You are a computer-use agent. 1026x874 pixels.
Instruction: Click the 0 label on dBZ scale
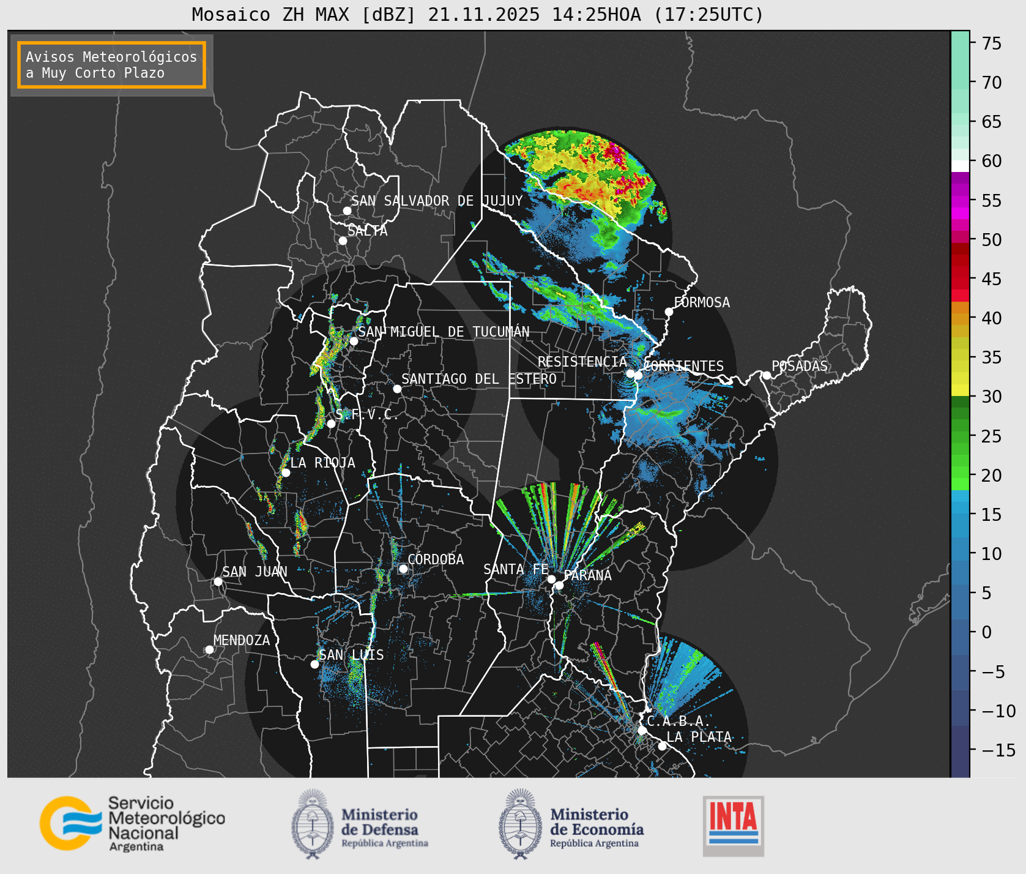point(986,632)
